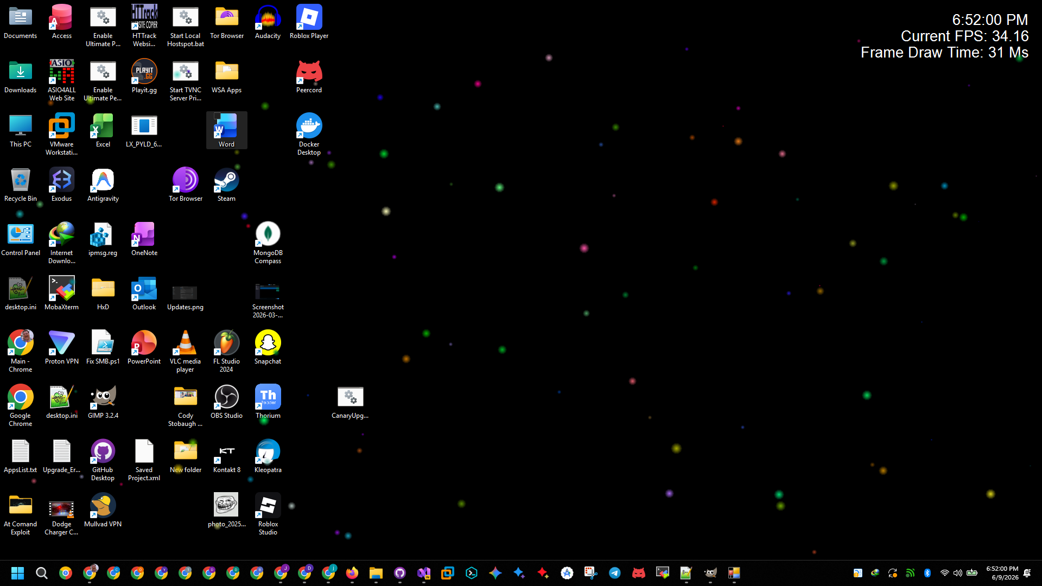Select the ipmsg.reg registry file
Image resolution: width=1042 pixels, height=586 pixels.
(103, 239)
